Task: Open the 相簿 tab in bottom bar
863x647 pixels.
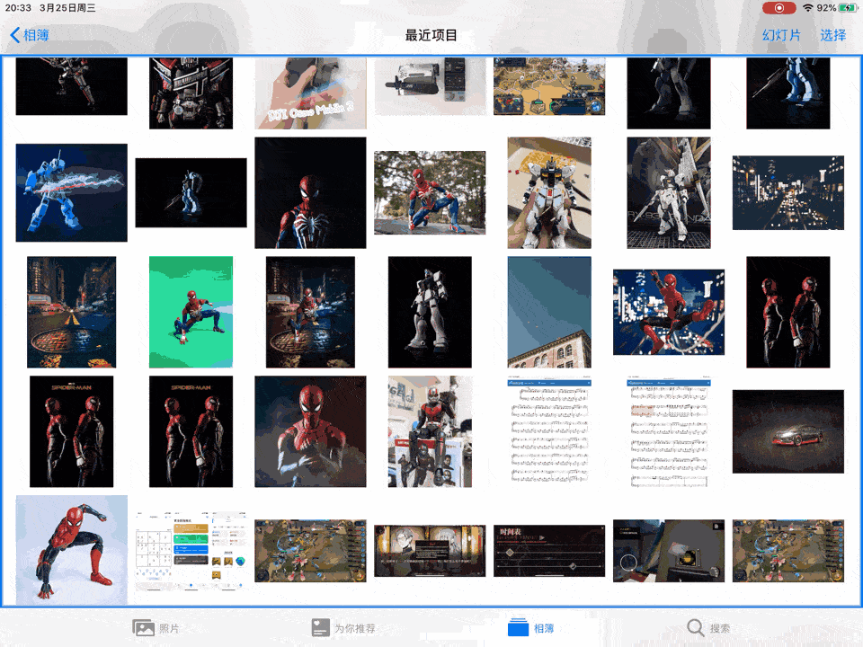Action: (530, 628)
